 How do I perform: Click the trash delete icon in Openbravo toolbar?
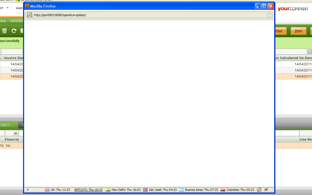click(4, 31)
